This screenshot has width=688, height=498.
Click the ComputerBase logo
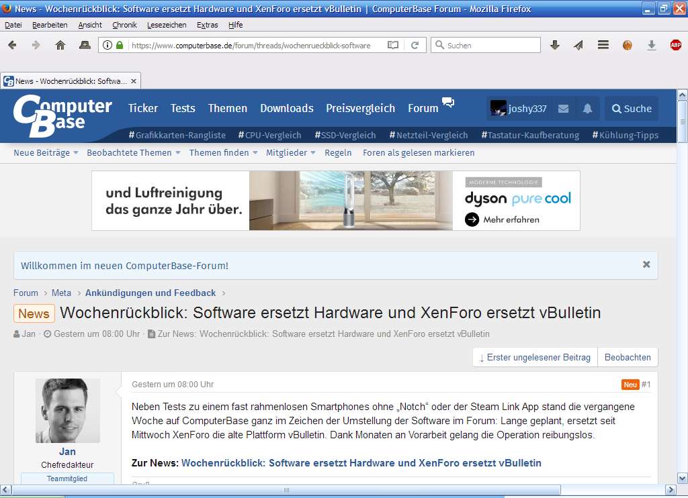62,115
